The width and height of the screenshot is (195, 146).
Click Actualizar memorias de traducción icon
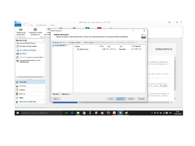(x=35, y=29)
